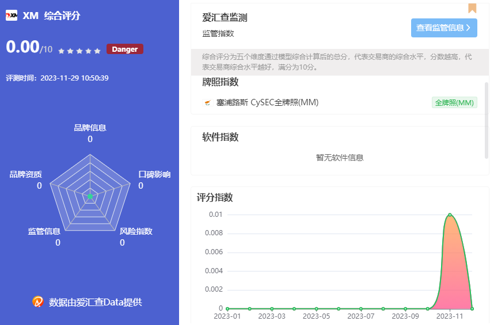Click the chart data point at 2023-01
This screenshot has width=490, height=325.
click(227, 309)
